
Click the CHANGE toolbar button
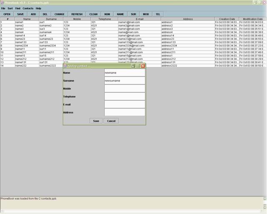tap(59, 14)
